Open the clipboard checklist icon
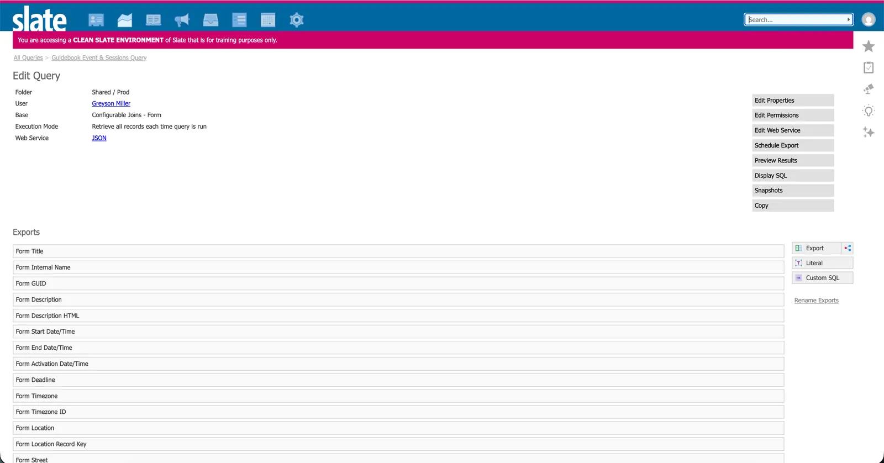This screenshot has height=463, width=884. click(x=869, y=67)
